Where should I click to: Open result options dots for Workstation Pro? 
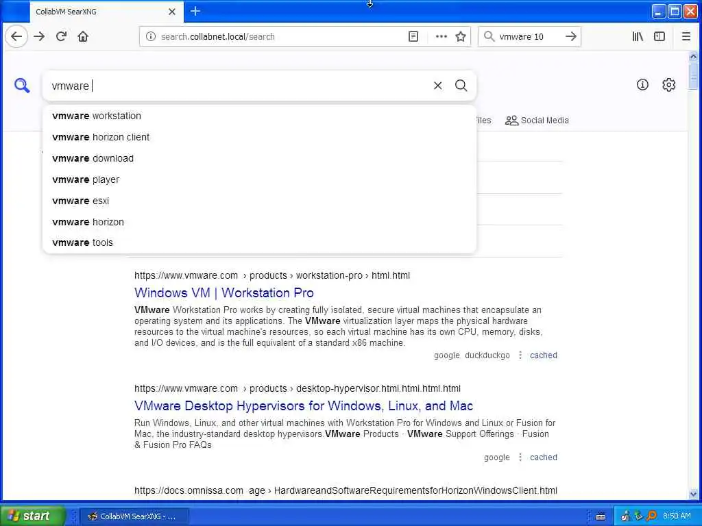tap(520, 355)
